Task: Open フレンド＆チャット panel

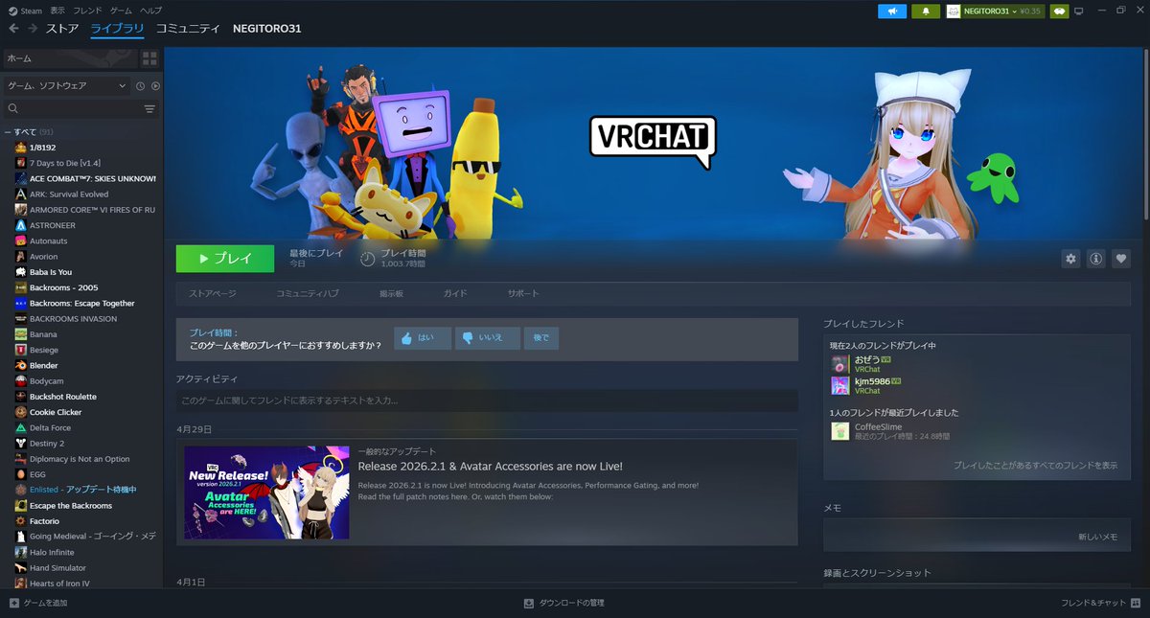Action: pyautogui.click(x=1102, y=603)
